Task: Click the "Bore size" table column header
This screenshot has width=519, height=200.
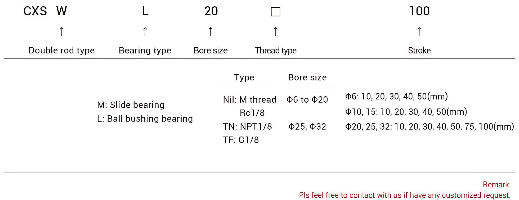Action: coord(307,77)
